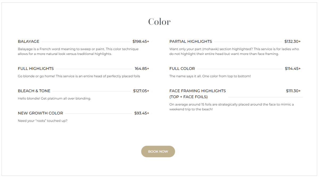Click the $114.45+ Full Color price

click(293, 68)
